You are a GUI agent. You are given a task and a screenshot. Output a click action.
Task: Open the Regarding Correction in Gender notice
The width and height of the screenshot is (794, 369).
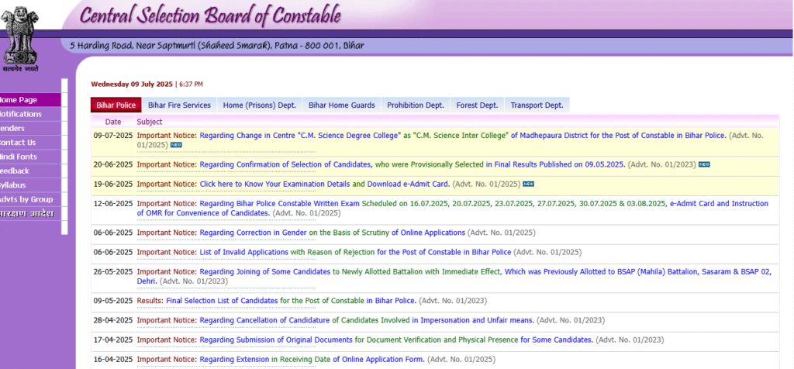click(332, 233)
